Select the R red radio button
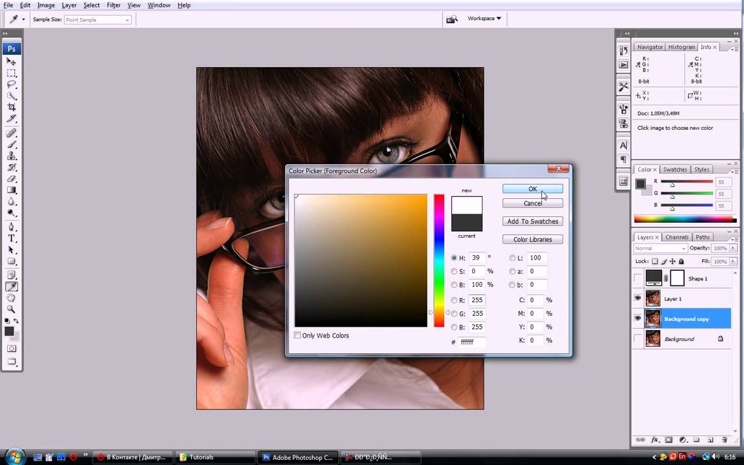Viewport: 744px width, 465px height. click(454, 300)
